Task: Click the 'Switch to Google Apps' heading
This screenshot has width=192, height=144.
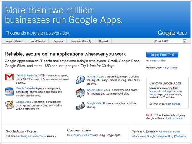Action: click(165, 83)
